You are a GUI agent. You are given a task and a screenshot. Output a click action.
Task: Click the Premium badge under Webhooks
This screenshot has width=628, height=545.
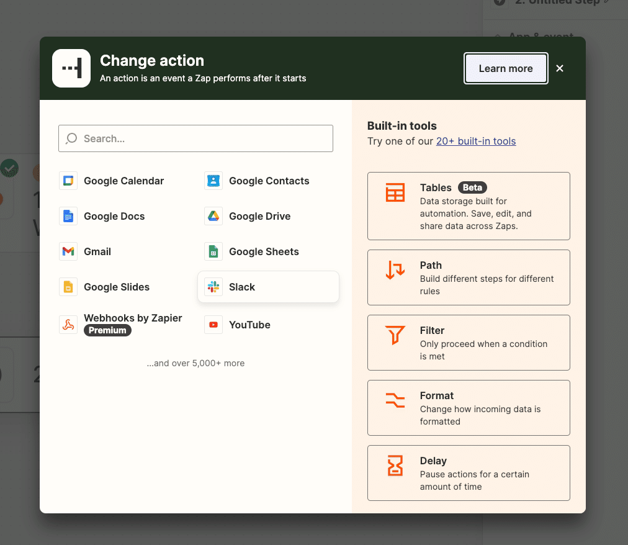tap(107, 330)
